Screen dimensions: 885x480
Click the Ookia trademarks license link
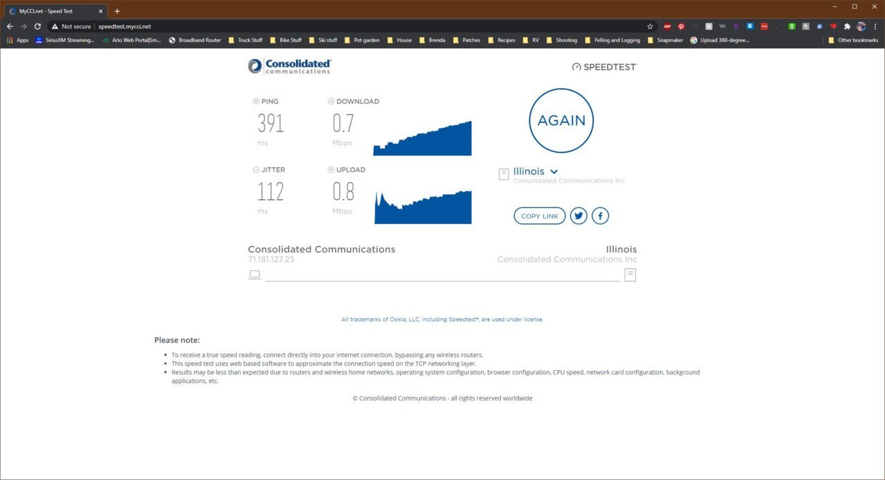tap(442, 320)
